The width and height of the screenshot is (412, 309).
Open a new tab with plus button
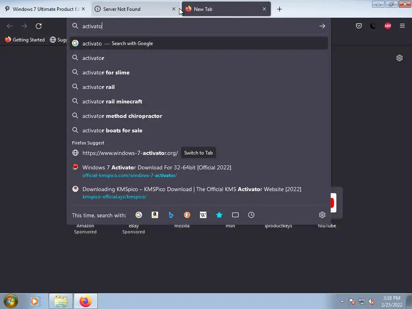click(x=279, y=9)
